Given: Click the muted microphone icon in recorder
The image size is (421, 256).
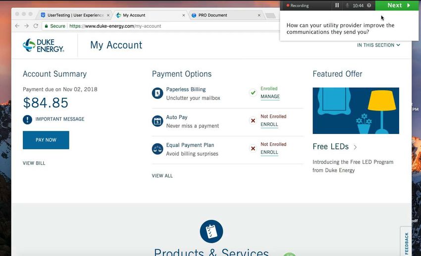Looking at the screenshot, I should (x=347, y=5).
